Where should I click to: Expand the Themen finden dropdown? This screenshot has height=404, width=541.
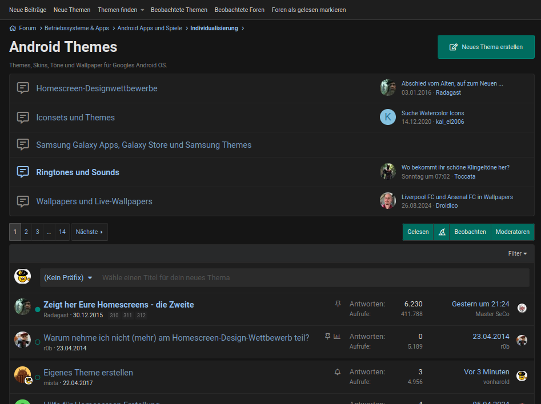(142, 10)
